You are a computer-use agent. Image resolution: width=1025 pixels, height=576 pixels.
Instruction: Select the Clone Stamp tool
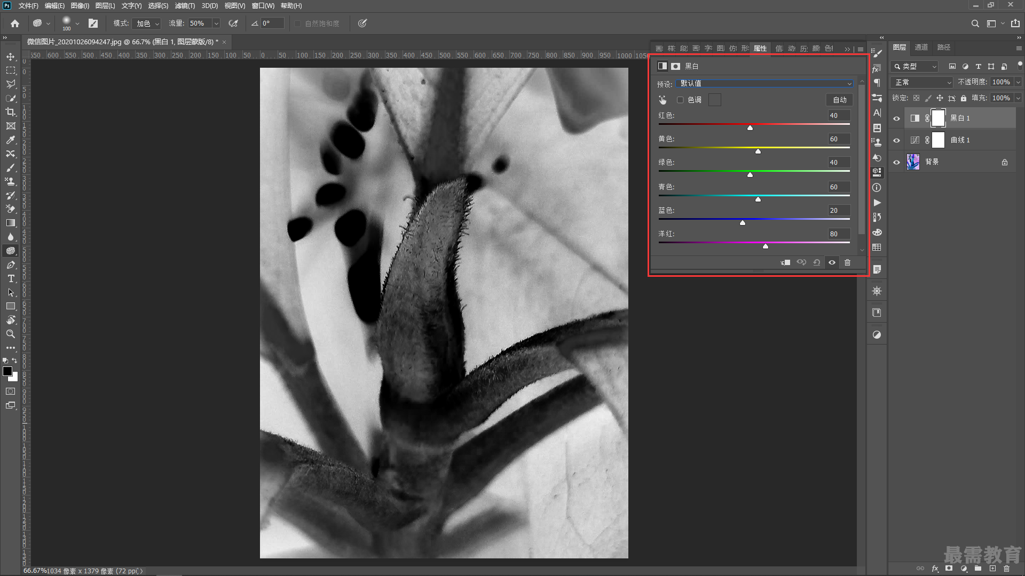[11, 181]
